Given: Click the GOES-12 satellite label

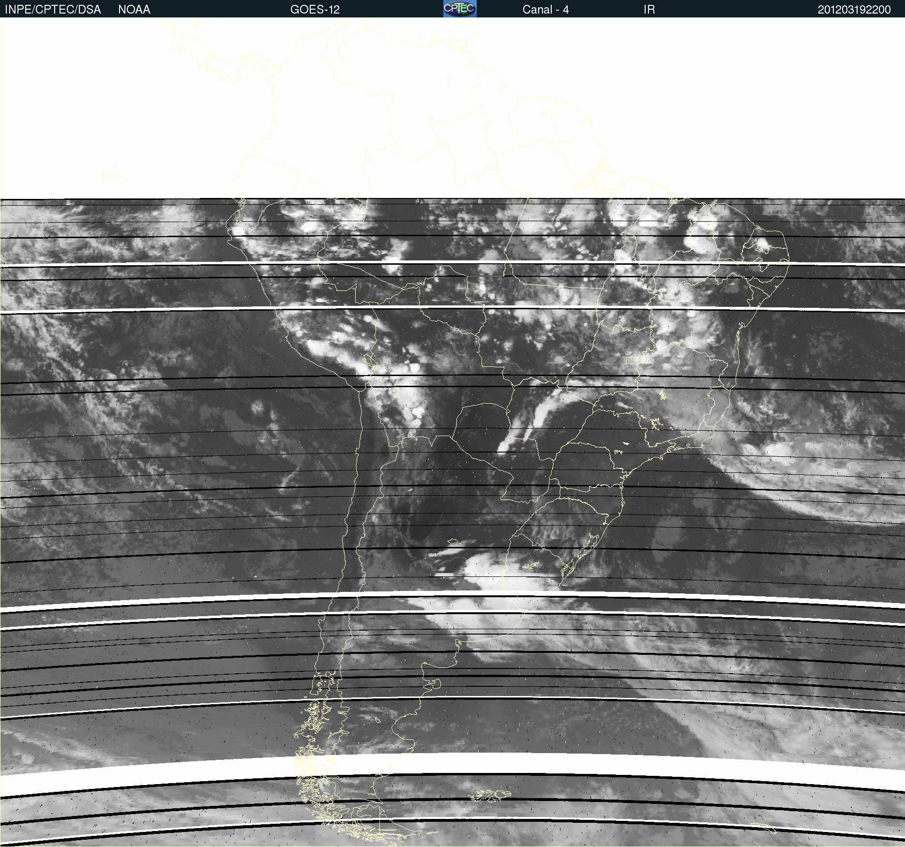Looking at the screenshot, I should [315, 10].
